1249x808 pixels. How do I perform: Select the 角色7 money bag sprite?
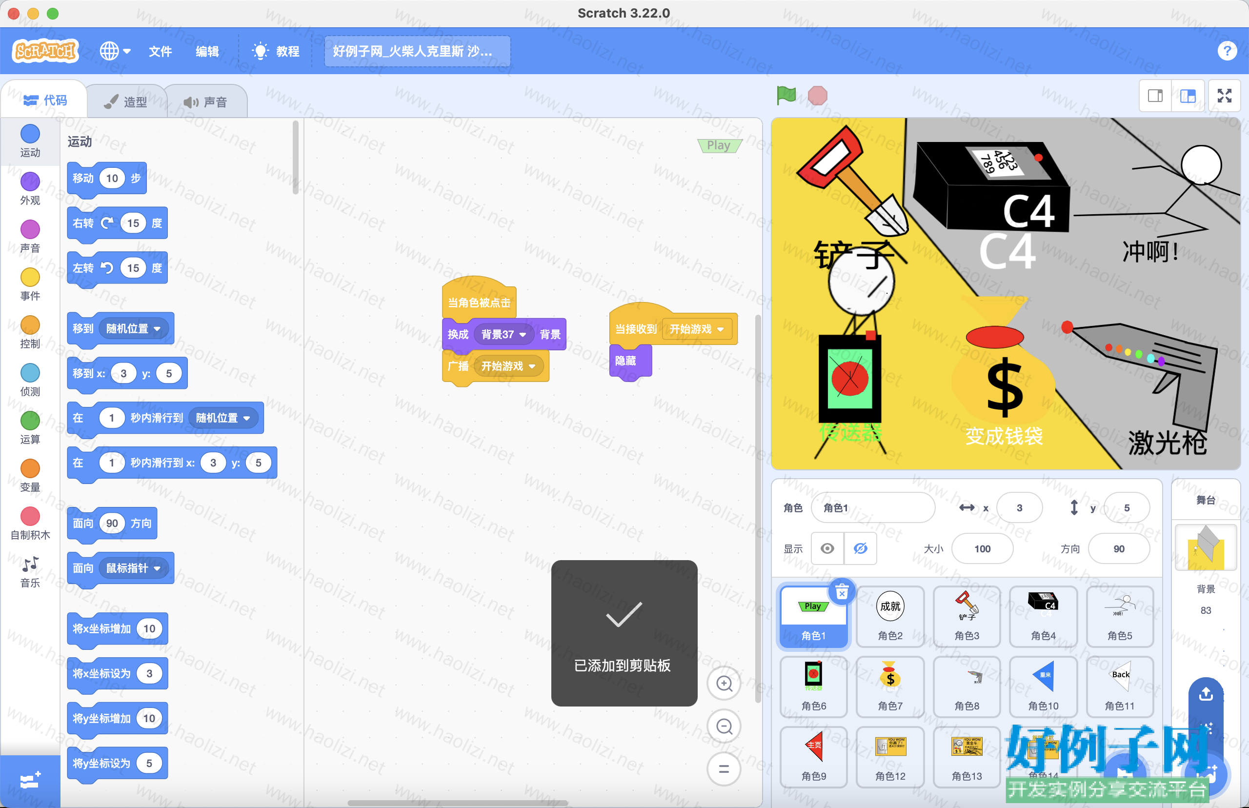click(x=890, y=686)
